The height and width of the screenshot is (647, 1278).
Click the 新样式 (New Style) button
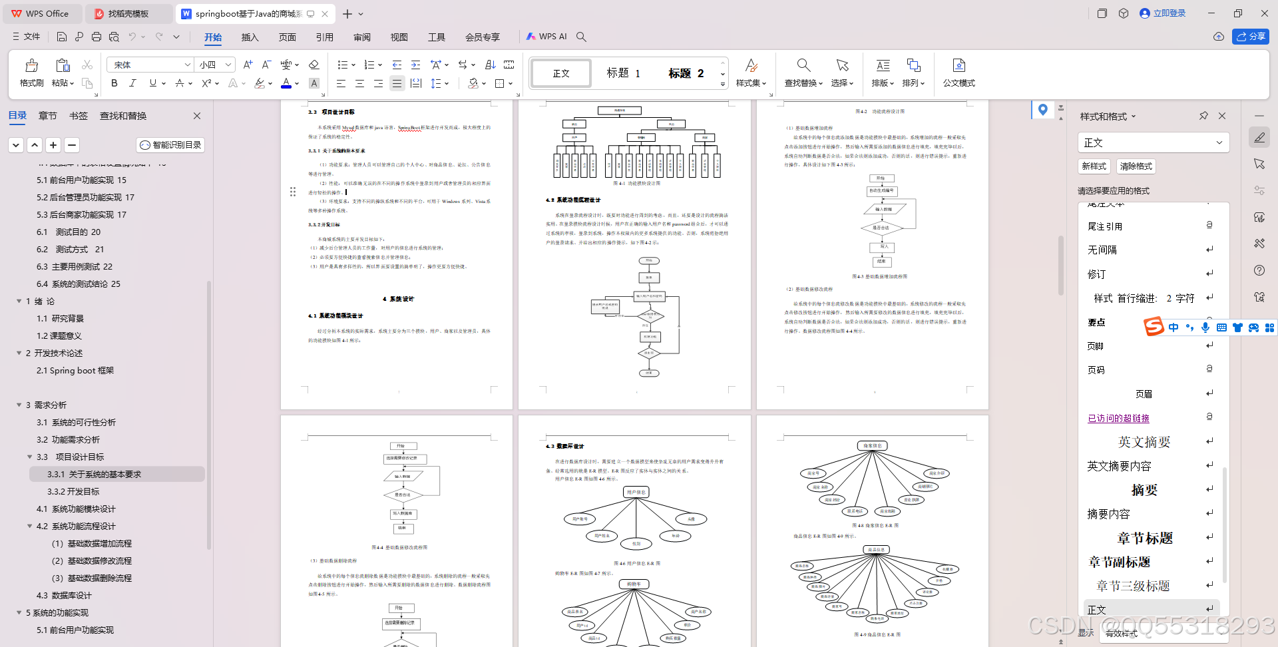click(x=1094, y=166)
